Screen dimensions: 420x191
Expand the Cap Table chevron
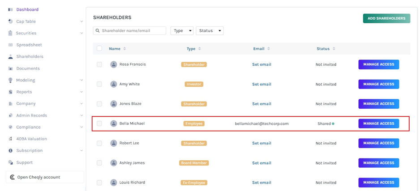click(x=81, y=21)
